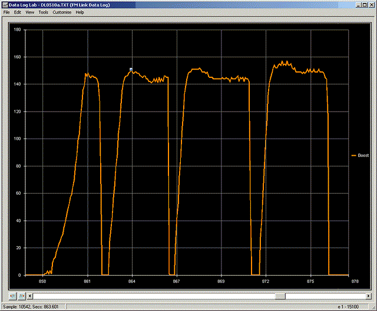Click the 180 y-axis label
The width and height of the screenshot is (377, 311).
tap(17, 30)
